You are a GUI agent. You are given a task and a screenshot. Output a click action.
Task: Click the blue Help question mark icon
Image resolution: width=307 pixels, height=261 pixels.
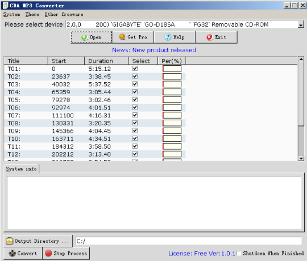pos(168,37)
